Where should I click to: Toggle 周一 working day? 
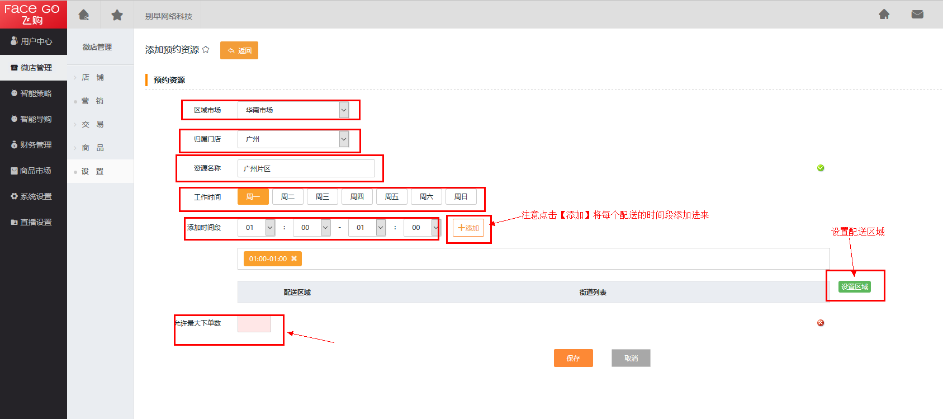(253, 197)
